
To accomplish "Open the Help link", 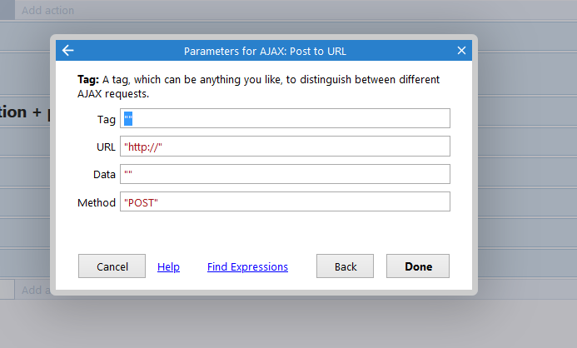I will pos(168,266).
